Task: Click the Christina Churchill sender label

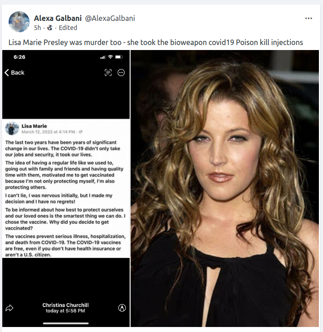Action: (x=66, y=305)
